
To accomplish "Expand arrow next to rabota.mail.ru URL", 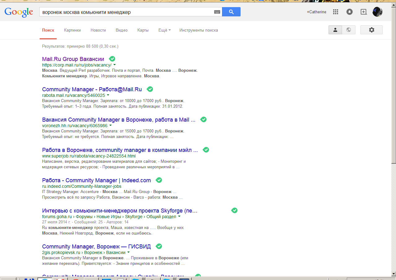I will click(x=108, y=95).
